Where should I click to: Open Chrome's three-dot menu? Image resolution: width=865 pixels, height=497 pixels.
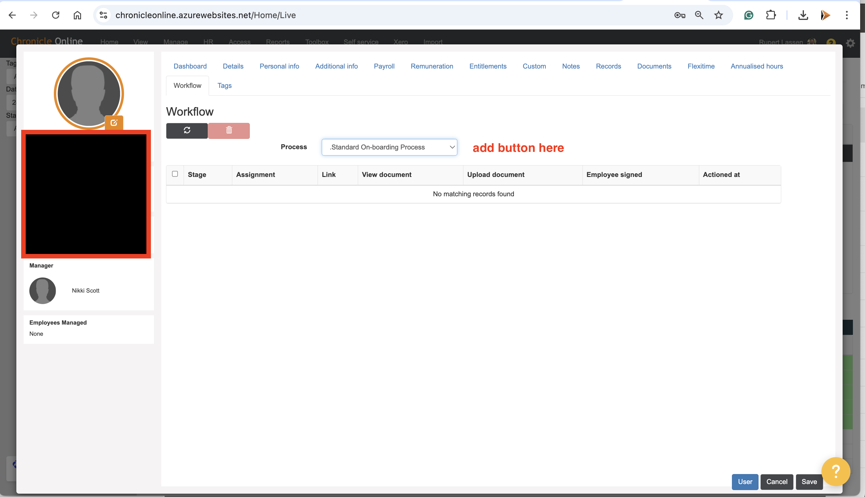pyautogui.click(x=847, y=15)
